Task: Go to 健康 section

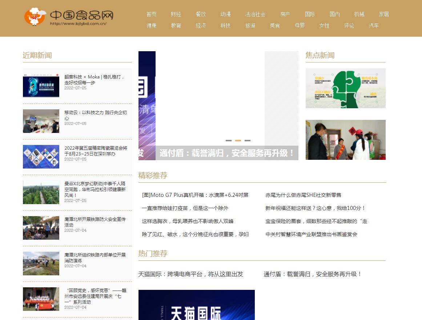Action: [151, 25]
